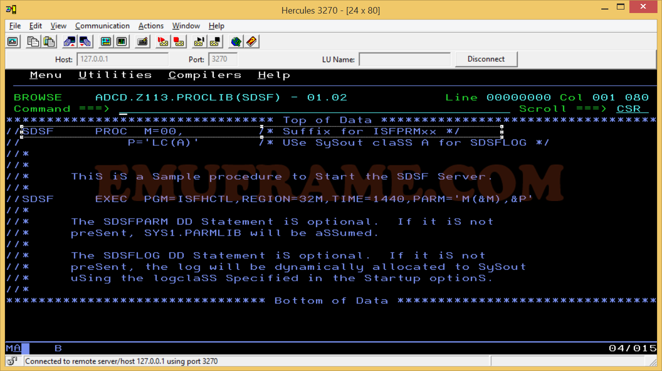Open the Communication menu
Image resolution: width=662 pixels, height=371 pixels.
[x=102, y=26]
